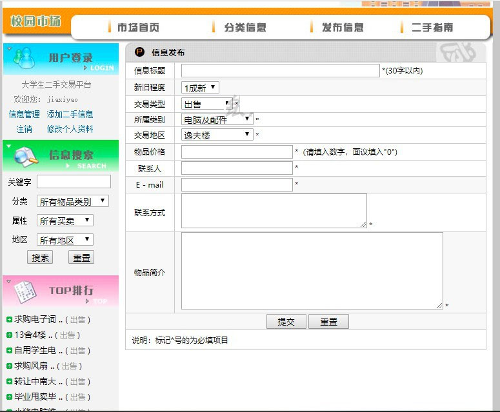Open the 交易地区 dropdown showing 逸夫楼
The width and height of the screenshot is (500, 412).
(x=217, y=135)
